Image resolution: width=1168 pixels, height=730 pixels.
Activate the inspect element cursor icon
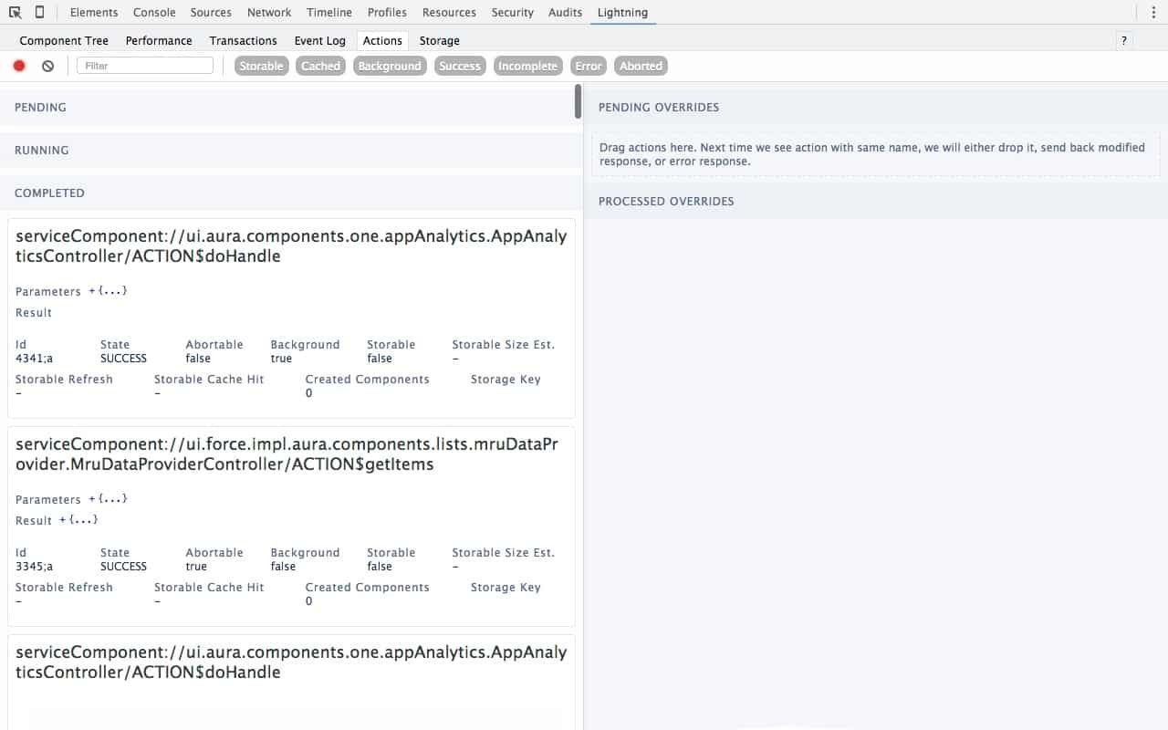[x=15, y=13]
